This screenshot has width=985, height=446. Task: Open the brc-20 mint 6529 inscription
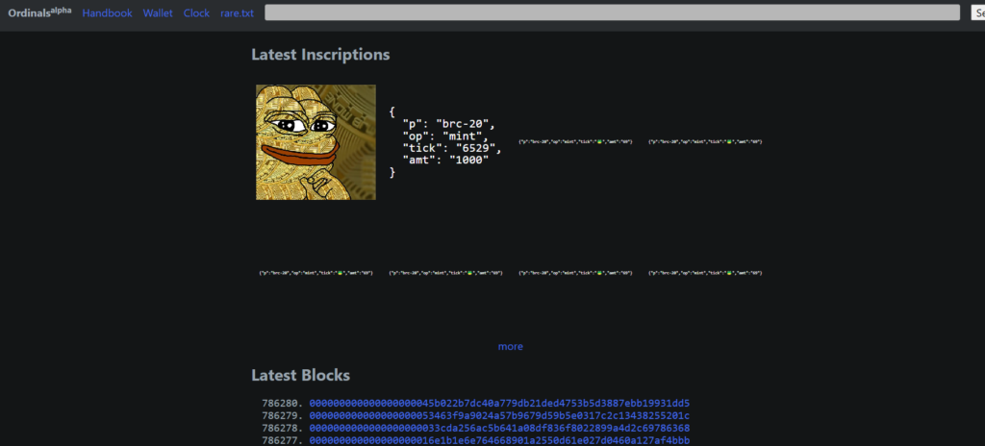click(446, 142)
